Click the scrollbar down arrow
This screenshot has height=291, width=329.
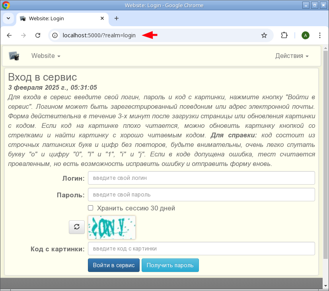pos(325,286)
